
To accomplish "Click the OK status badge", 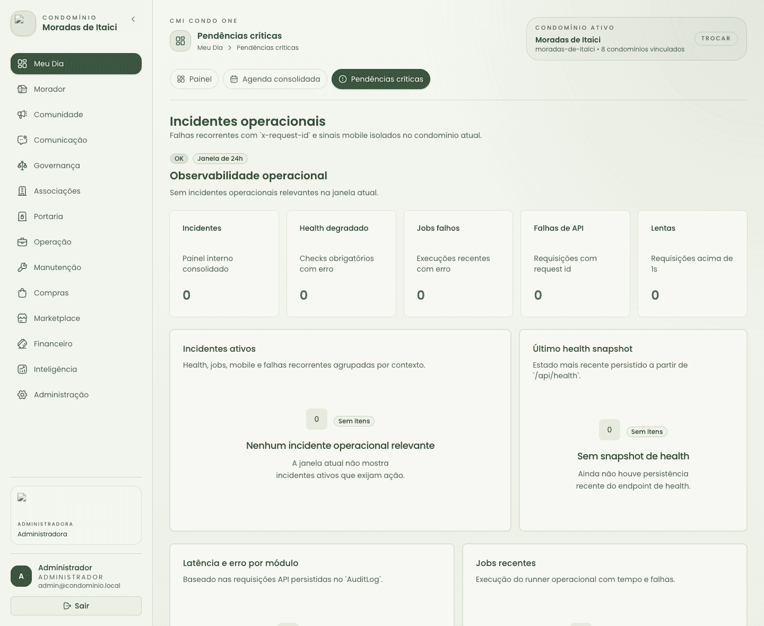I will click(x=179, y=159).
